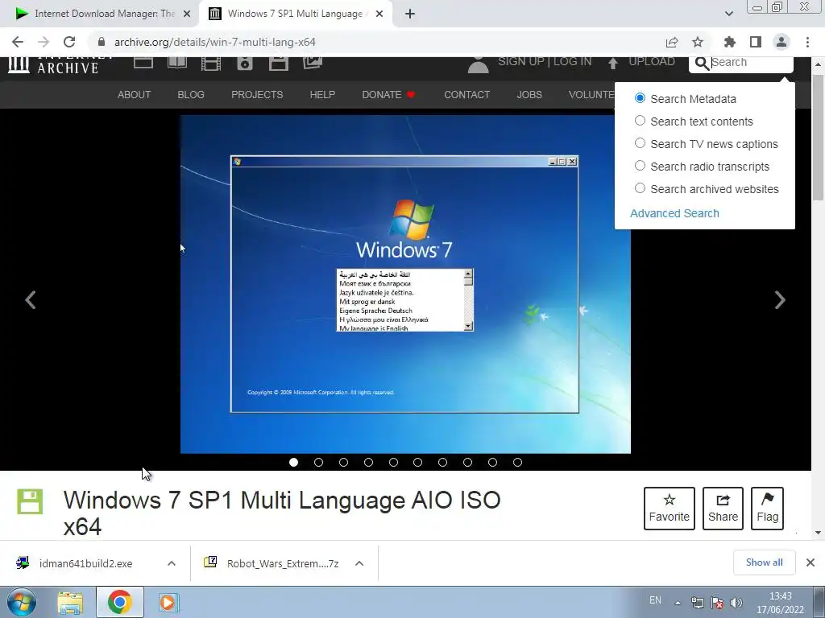Go to fifth carousel image dot
This screenshot has height=618, width=825.
click(x=393, y=463)
